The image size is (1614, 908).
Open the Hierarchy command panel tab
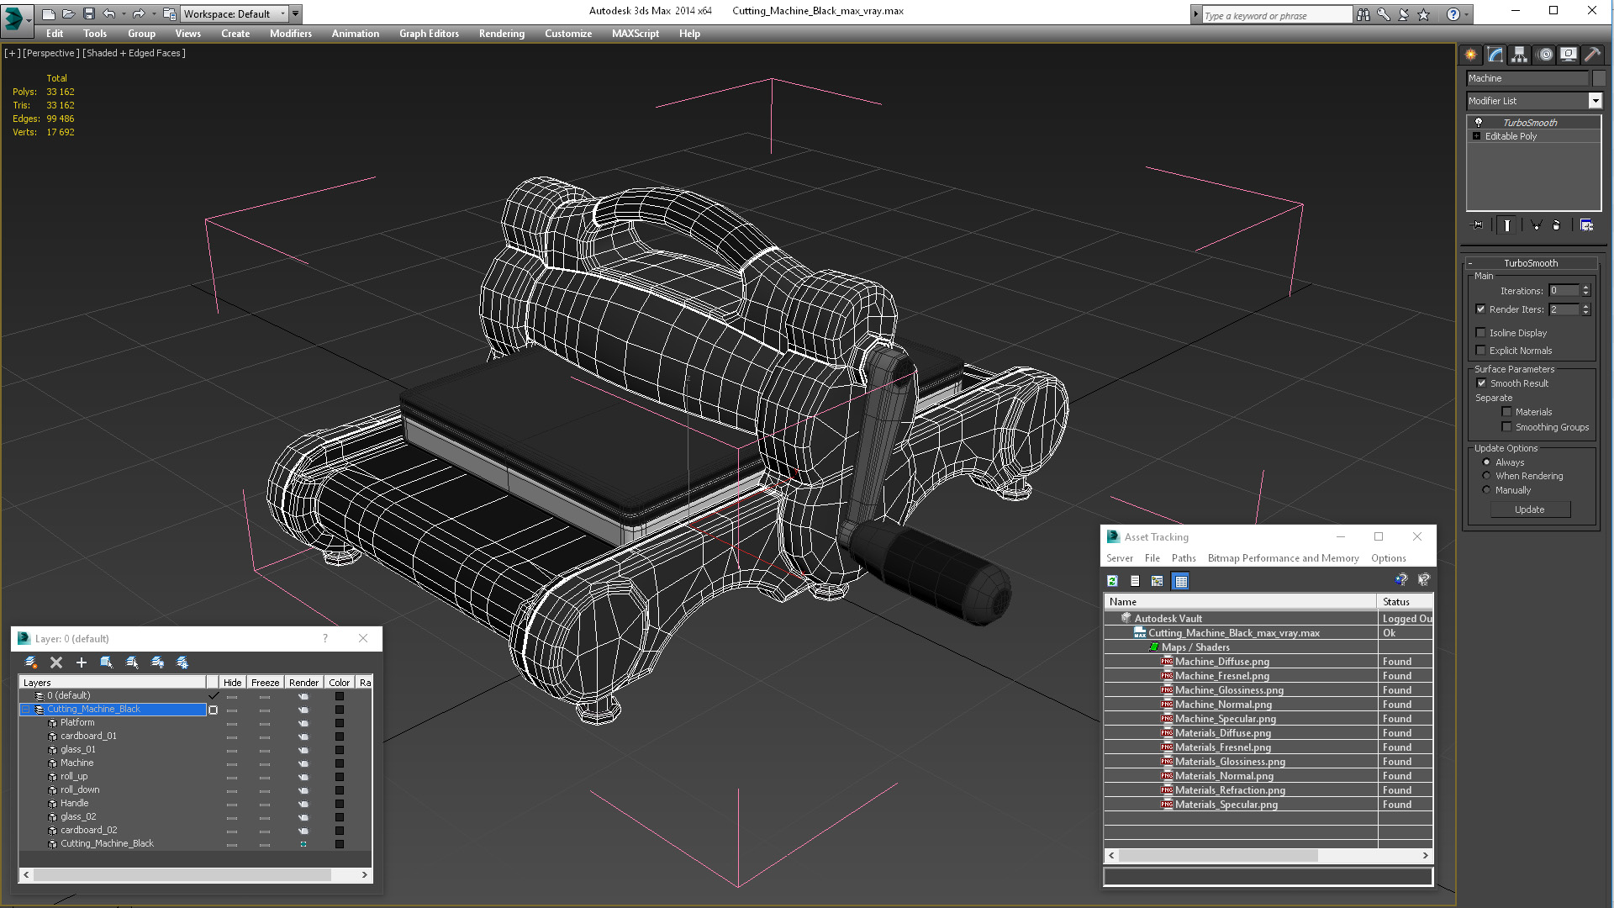1519,55
